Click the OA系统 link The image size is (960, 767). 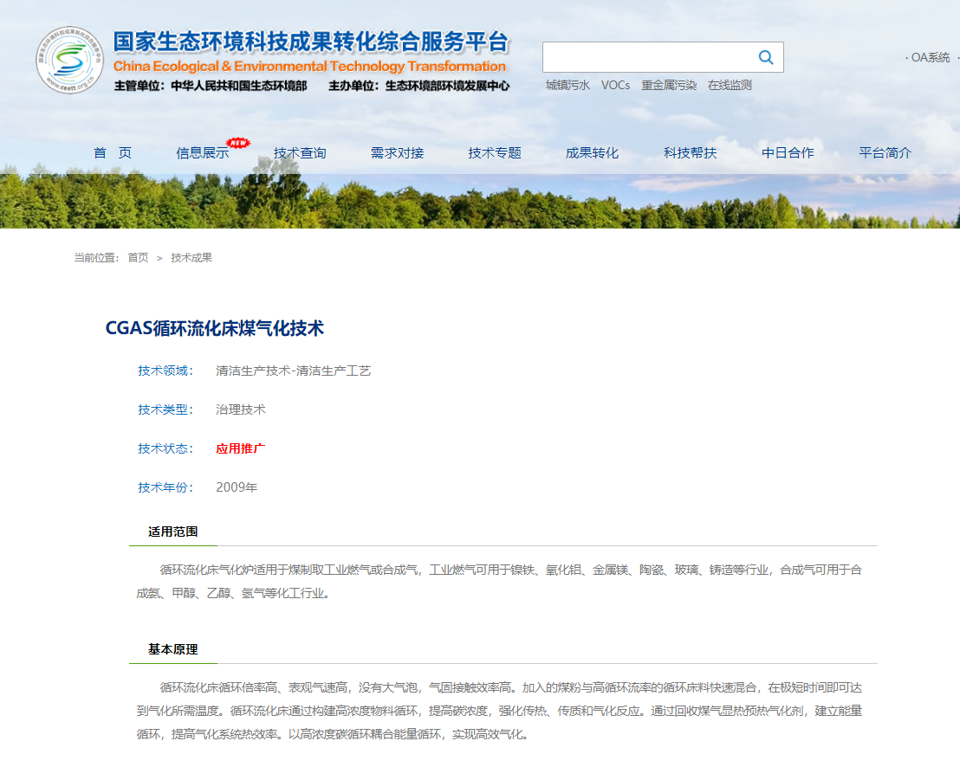[930, 57]
